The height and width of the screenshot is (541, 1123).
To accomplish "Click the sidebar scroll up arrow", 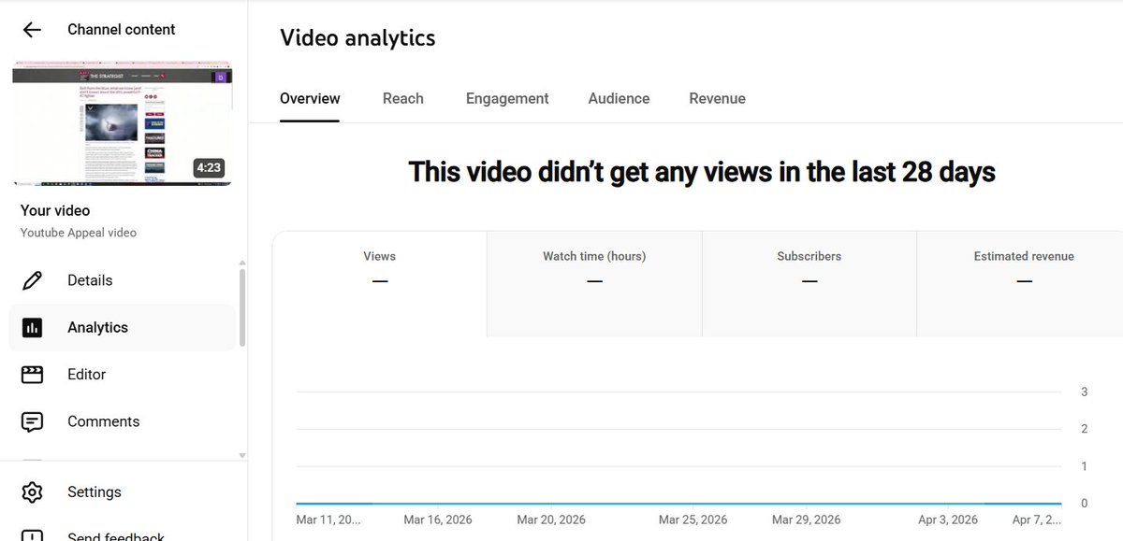I will 242,263.
